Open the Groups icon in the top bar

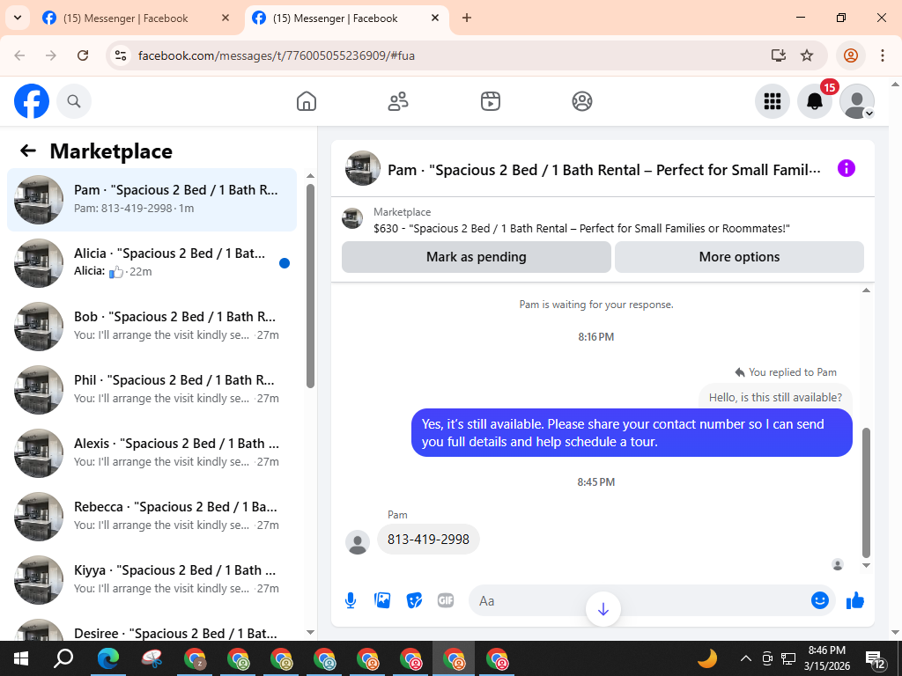[x=582, y=101]
